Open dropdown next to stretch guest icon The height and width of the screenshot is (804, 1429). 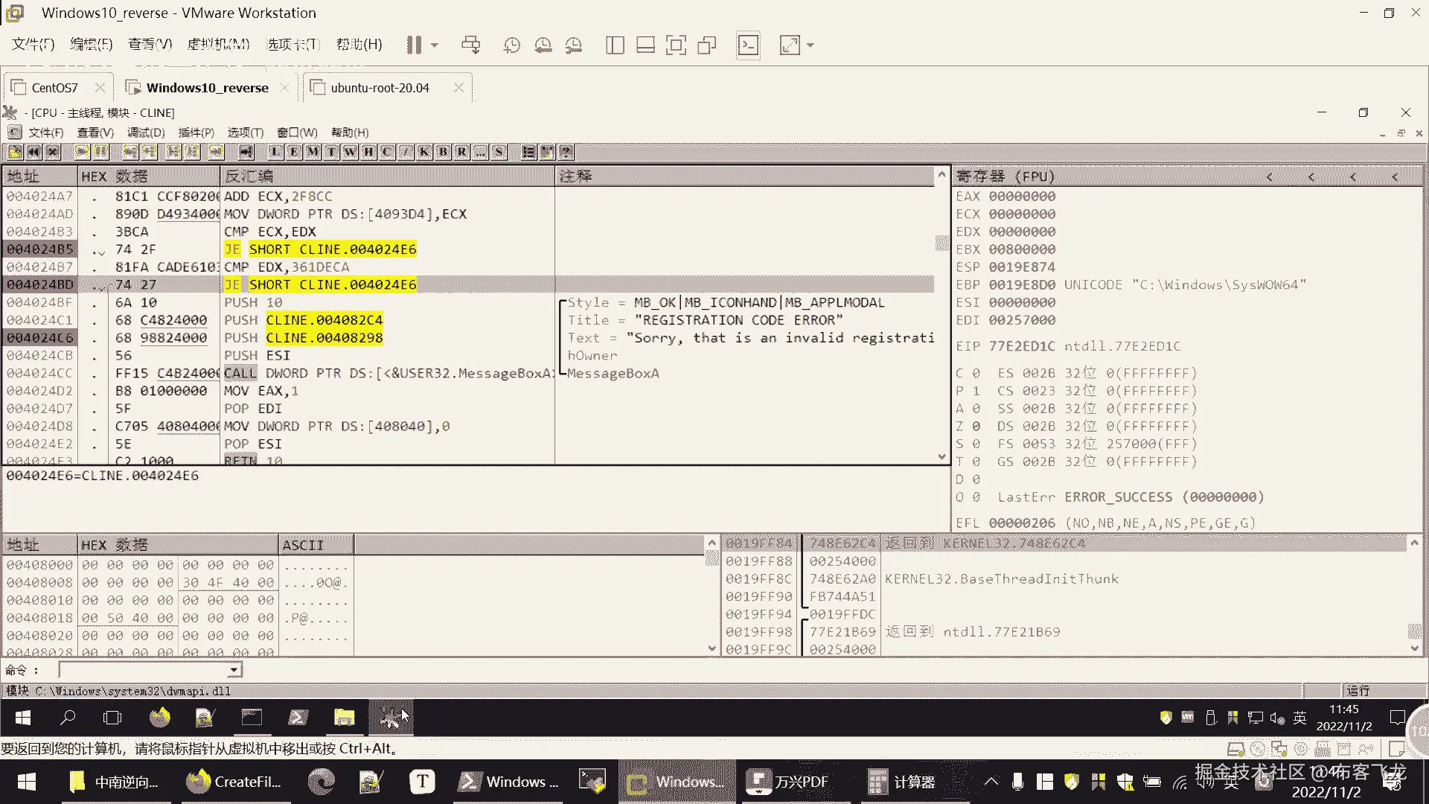click(811, 45)
